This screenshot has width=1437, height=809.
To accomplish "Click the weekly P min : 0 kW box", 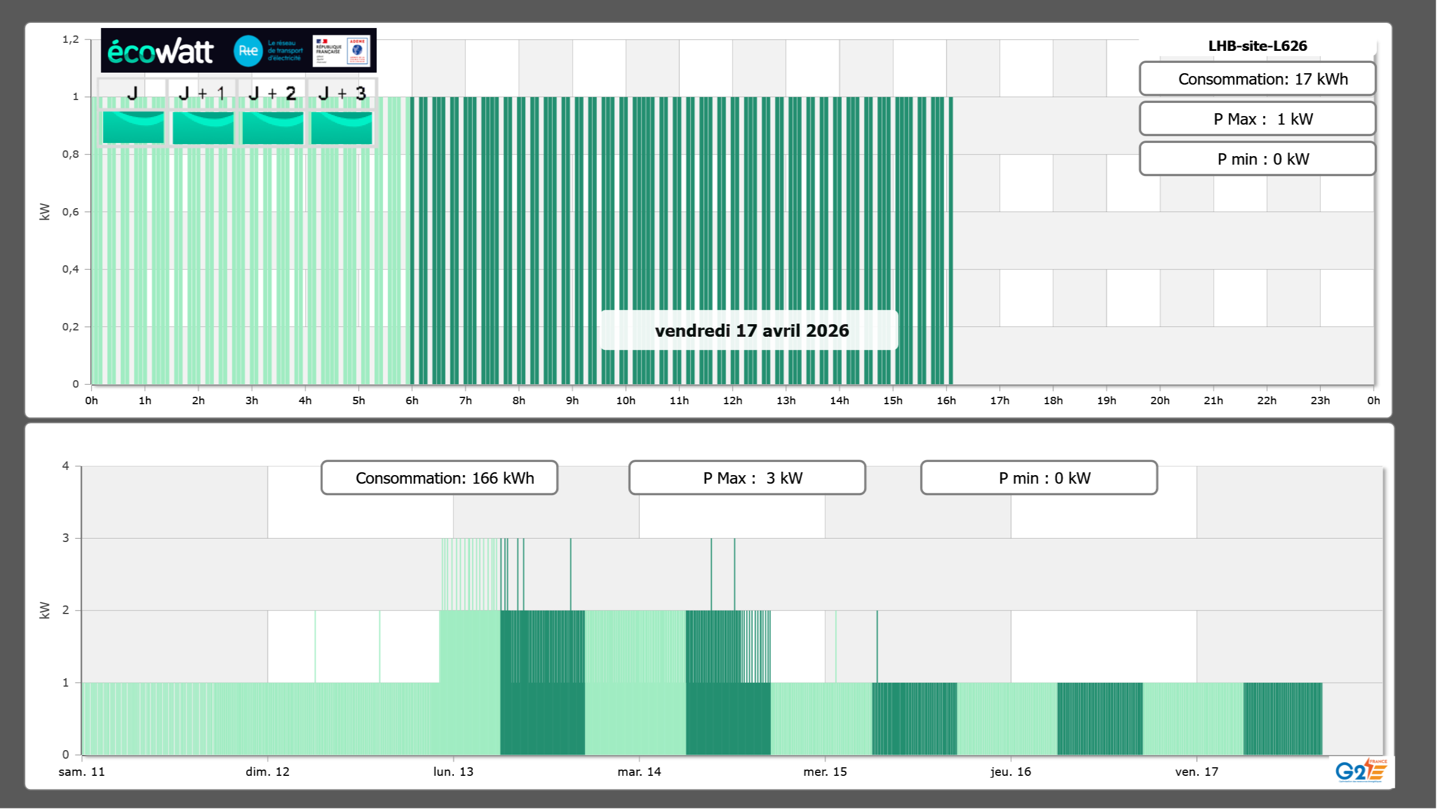I will 1039,478.
